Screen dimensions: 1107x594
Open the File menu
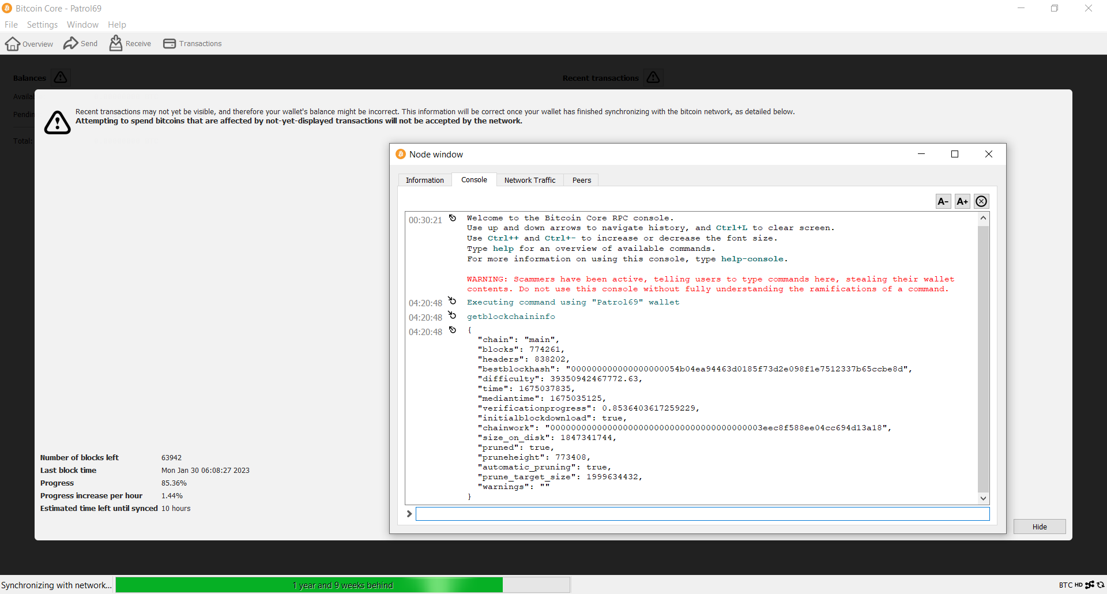point(11,25)
